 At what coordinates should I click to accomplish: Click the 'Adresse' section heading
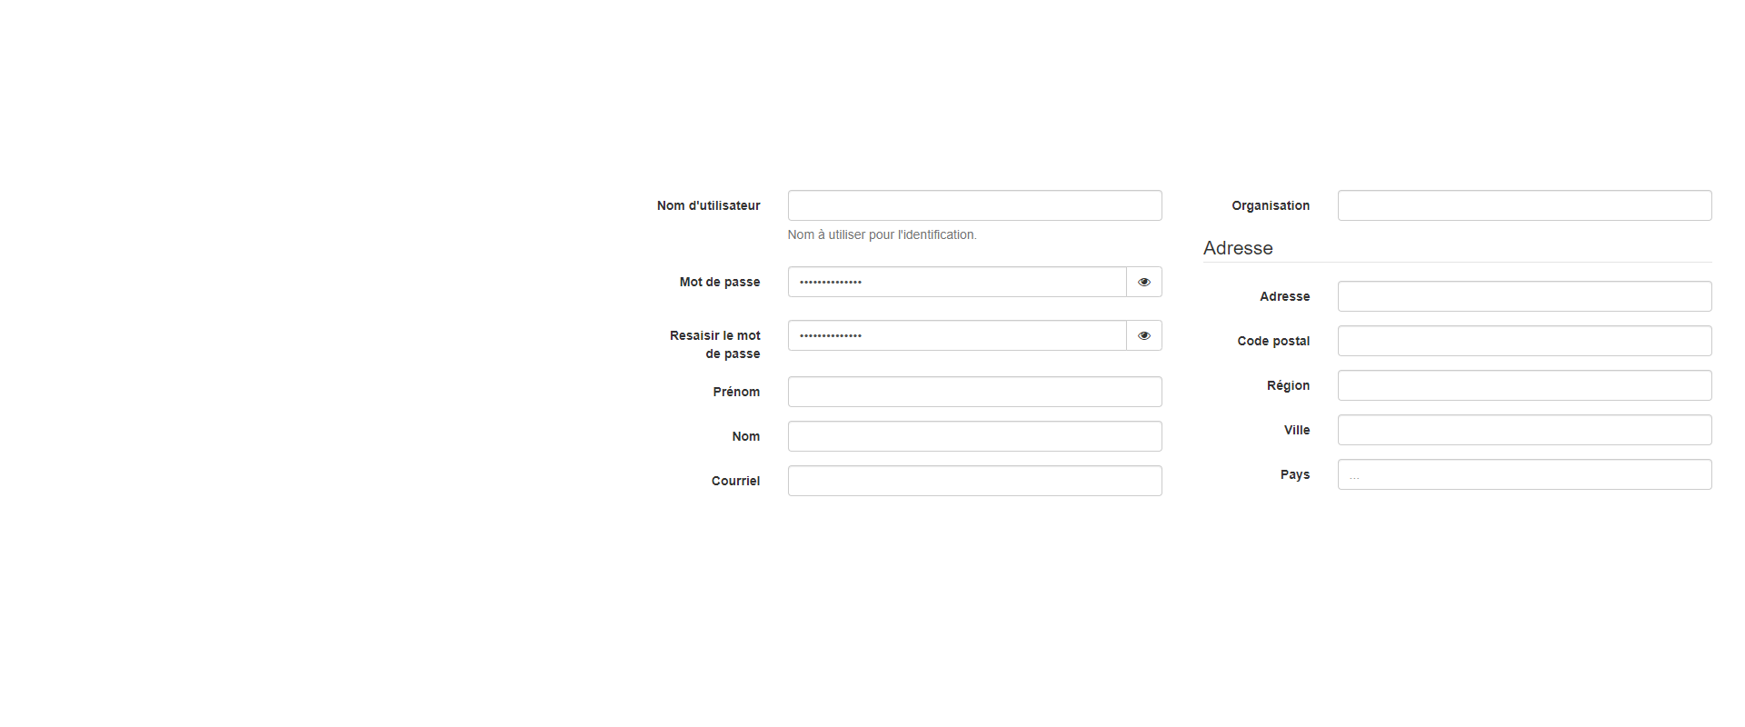[x=1238, y=248]
